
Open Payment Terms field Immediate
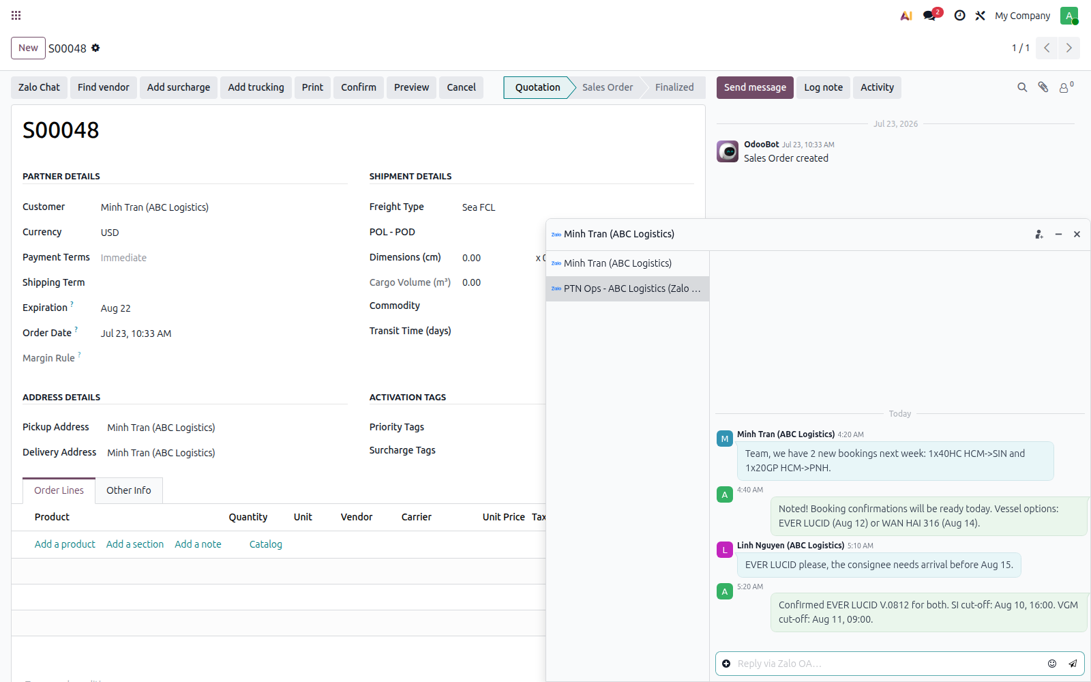[224, 258]
